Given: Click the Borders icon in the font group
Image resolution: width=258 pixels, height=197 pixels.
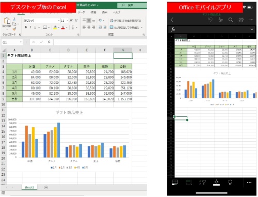Looking at the screenshot, I should (x=45, y=27).
